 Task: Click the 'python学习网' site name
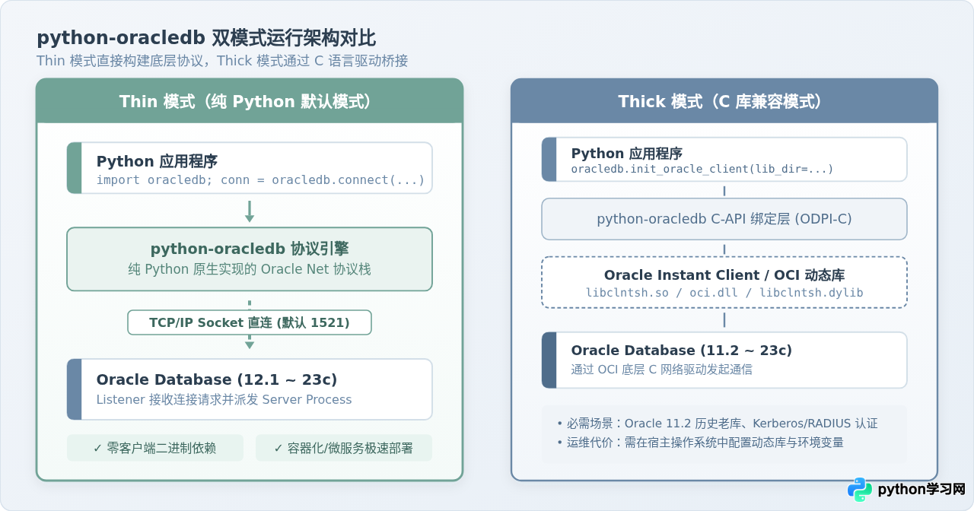(x=921, y=490)
